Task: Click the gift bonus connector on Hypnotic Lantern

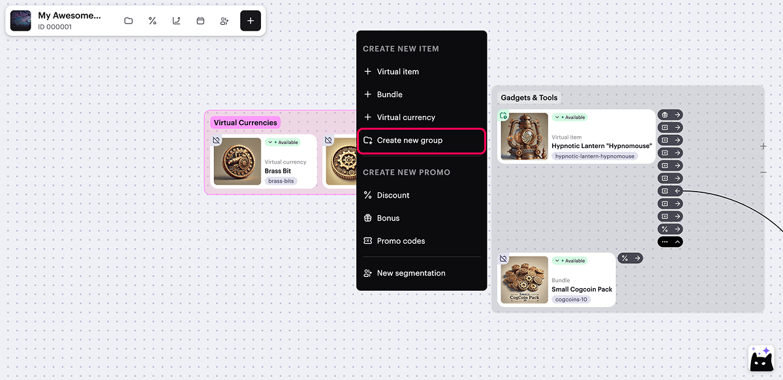Action: click(x=670, y=115)
